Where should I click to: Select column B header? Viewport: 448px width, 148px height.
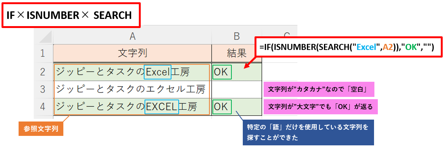pos(237,36)
